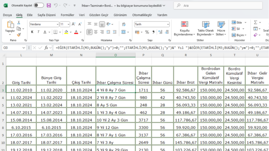Click the Undo arrow icon
Screen dimensions: 269x151
coord(56,5)
